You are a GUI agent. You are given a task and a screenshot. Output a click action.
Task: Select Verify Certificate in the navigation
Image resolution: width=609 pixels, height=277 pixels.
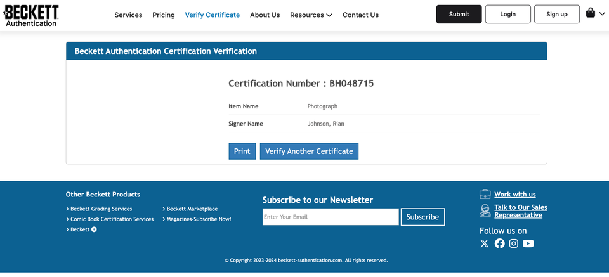[213, 15]
